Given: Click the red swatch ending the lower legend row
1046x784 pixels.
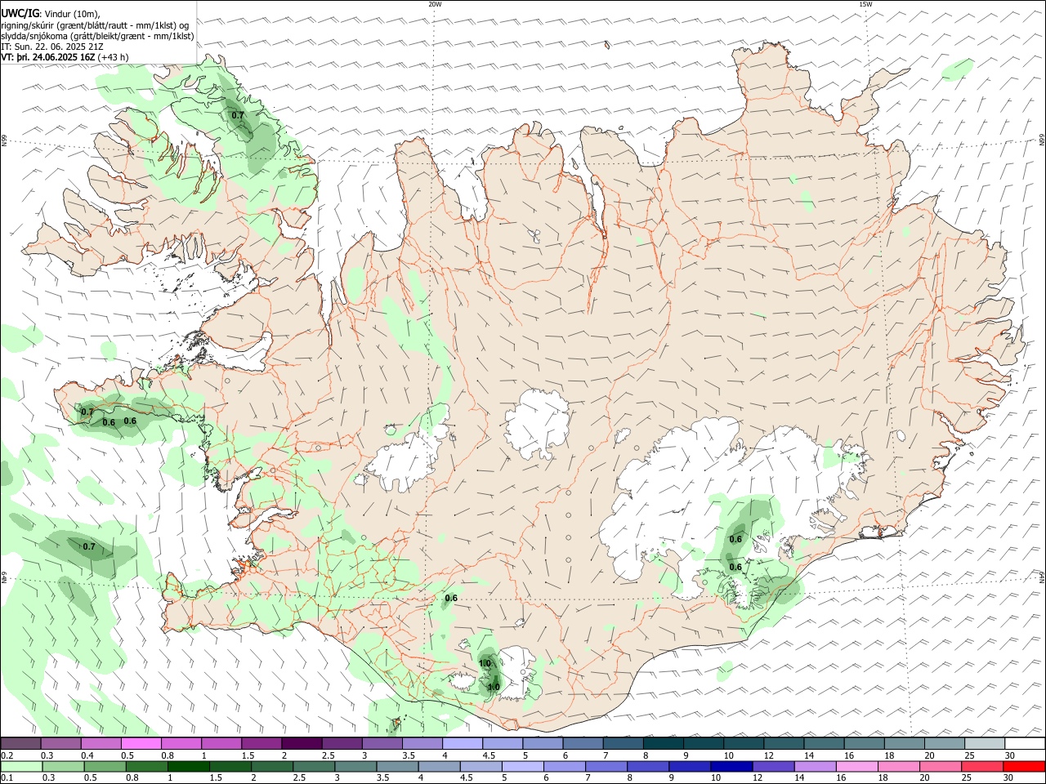Looking at the screenshot, I should click(1024, 766).
